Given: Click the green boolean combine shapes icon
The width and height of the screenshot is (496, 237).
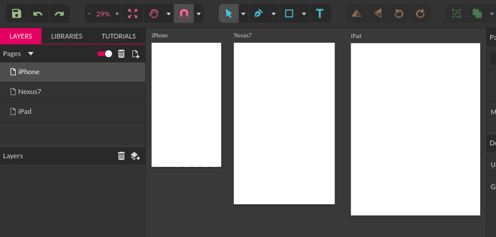Looking at the screenshot, I should coord(477,13).
